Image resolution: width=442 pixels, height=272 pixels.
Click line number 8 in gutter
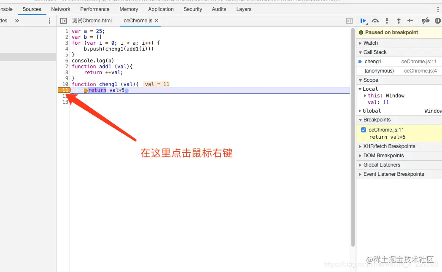pos(67,73)
